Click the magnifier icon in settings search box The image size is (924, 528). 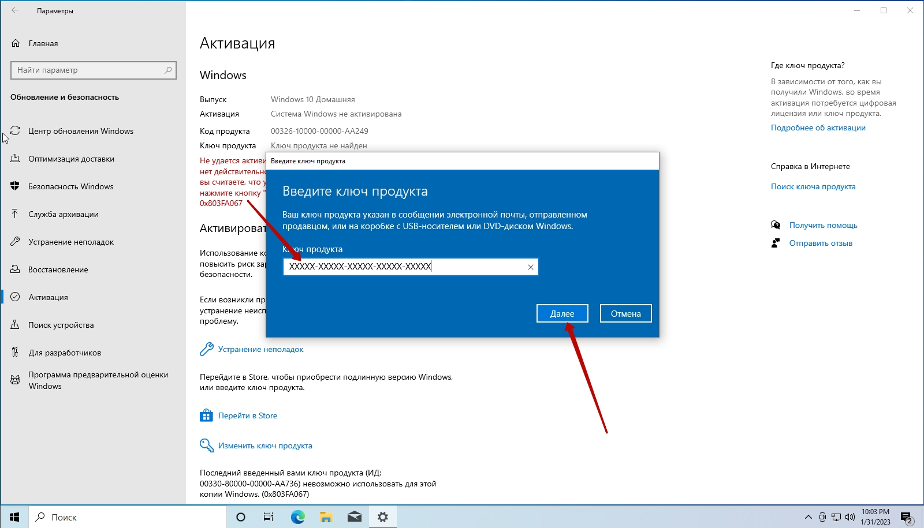pos(168,70)
